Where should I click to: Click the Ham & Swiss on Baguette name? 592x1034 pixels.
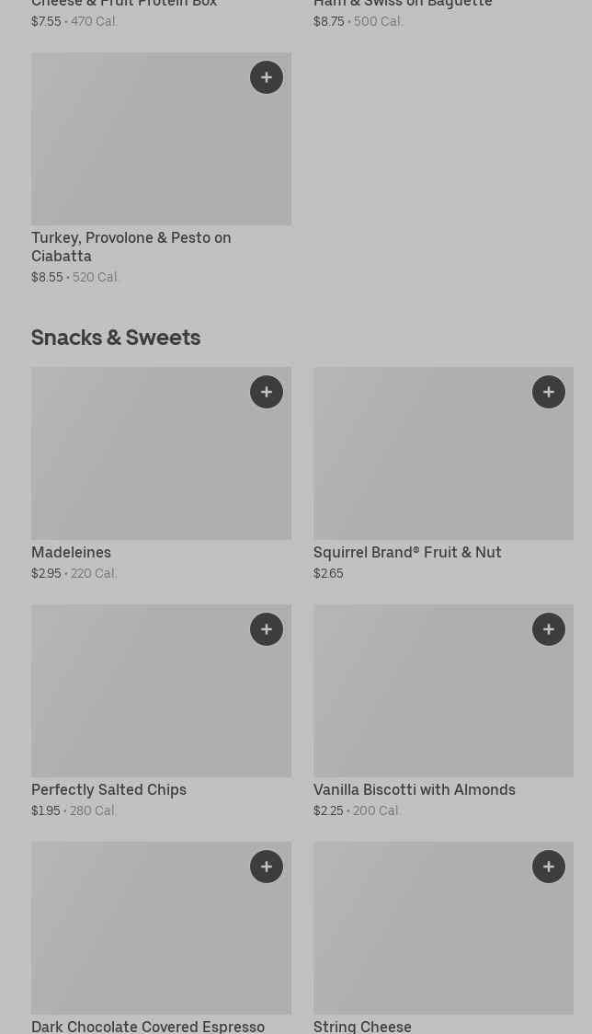pyautogui.click(x=403, y=5)
